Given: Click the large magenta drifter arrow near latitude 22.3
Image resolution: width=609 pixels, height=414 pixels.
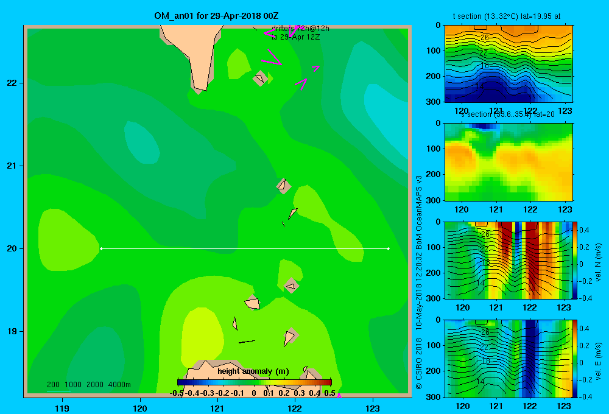Looking at the screenshot, I should coord(272,57).
